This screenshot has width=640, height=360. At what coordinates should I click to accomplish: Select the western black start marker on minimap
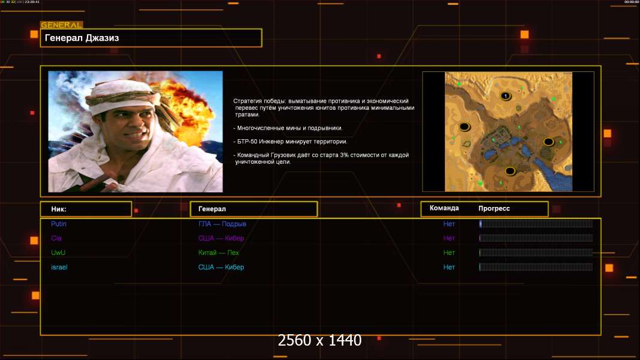(x=465, y=127)
